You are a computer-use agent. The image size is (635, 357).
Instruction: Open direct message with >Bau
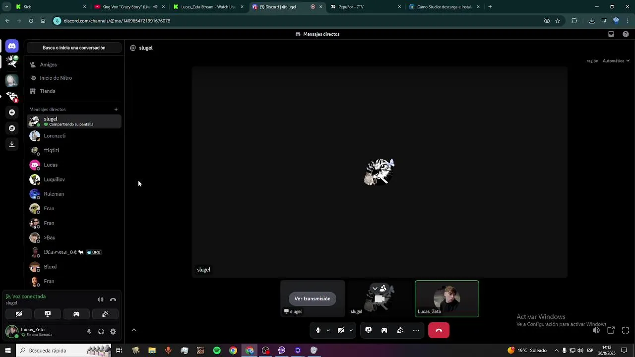pos(74,238)
